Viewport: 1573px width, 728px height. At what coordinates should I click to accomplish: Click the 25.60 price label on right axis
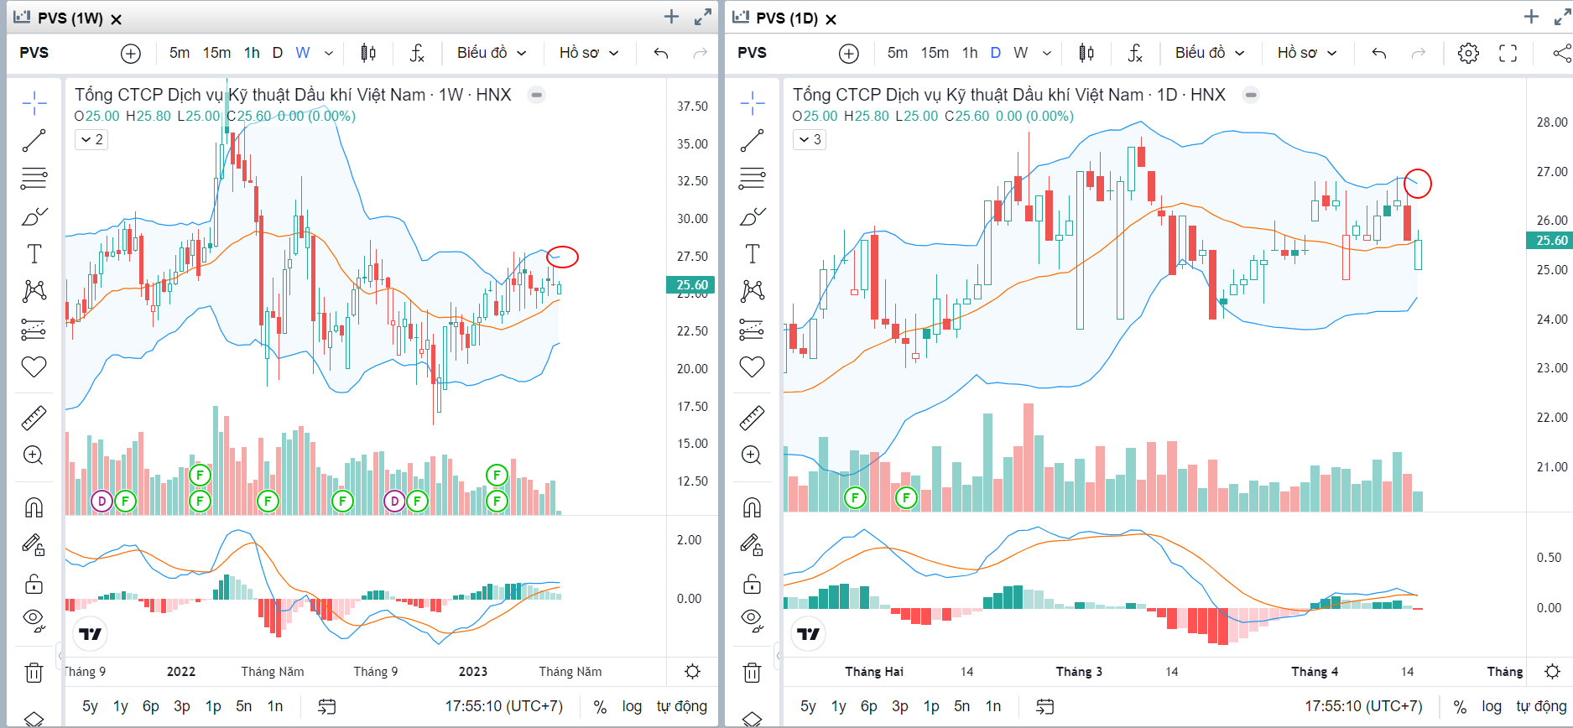[1551, 241]
